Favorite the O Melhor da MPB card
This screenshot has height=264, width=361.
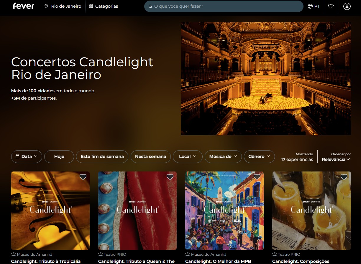[x=257, y=177]
